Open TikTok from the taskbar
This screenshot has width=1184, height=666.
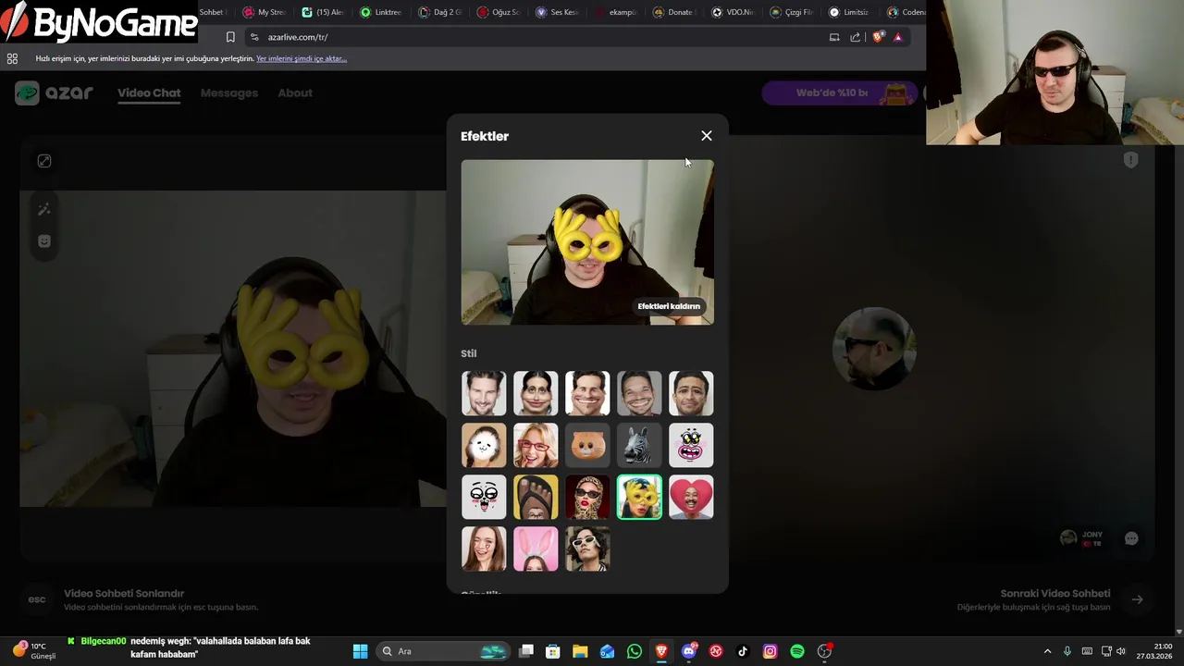coord(743,651)
